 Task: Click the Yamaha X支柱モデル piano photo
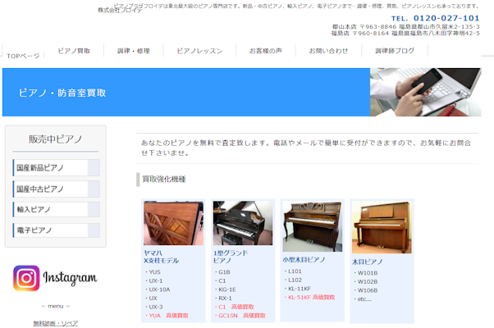point(173,224)
